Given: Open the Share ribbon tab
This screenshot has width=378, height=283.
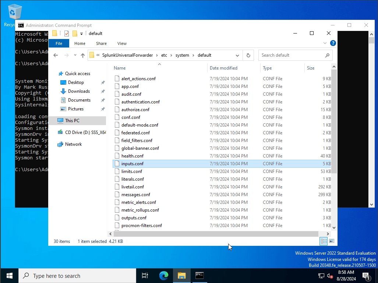Looking at the screenshot, I should [101, 43].
